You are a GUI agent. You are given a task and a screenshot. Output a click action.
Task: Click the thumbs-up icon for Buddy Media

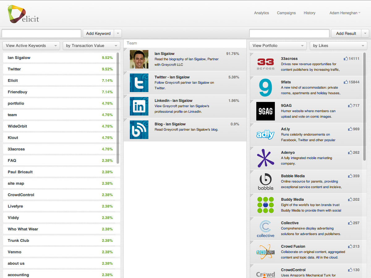(350, 199)
